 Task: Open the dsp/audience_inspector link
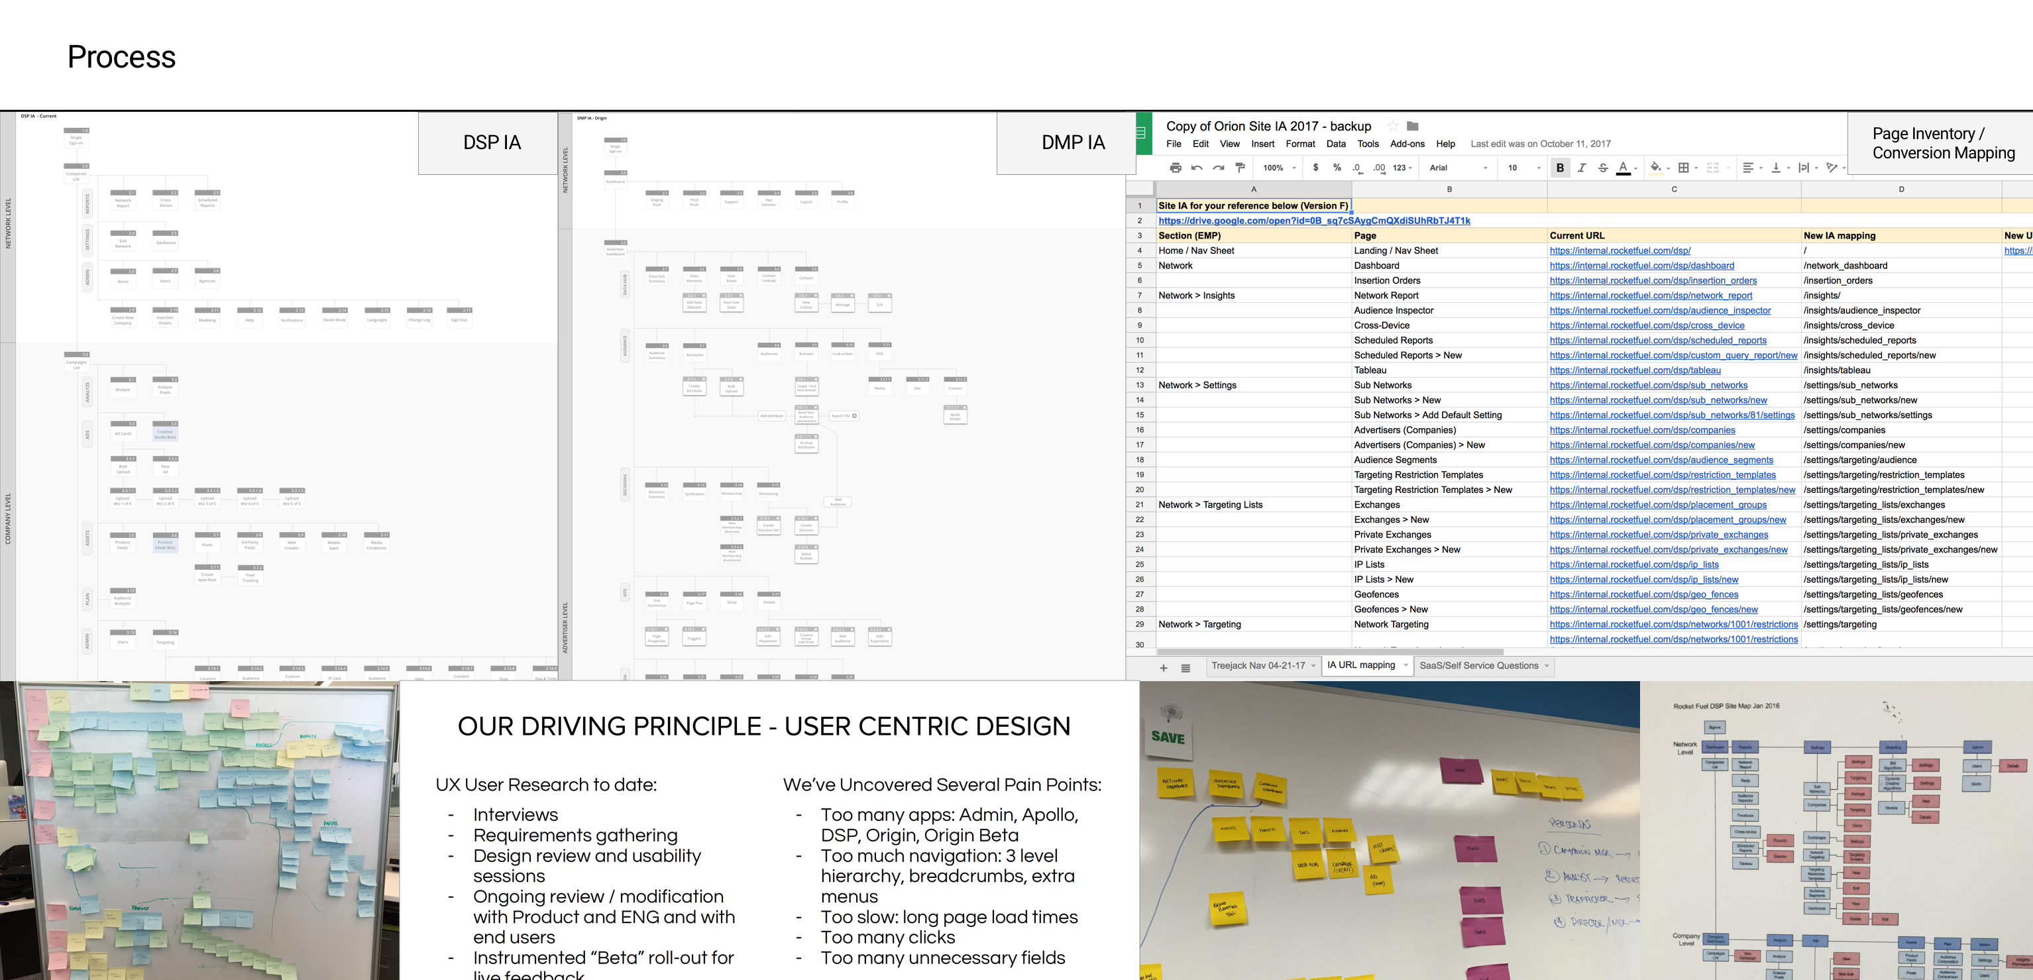click(1660, 311)
